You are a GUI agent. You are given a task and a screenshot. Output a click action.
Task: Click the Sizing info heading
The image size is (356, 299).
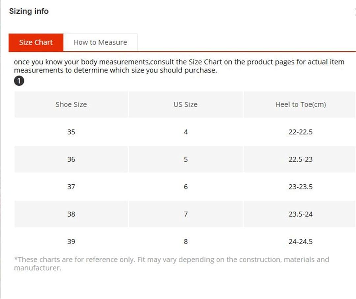click(x=29, y=11)
